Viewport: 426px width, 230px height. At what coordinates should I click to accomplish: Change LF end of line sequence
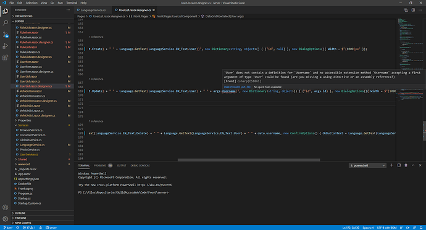(x=401, y=228)
